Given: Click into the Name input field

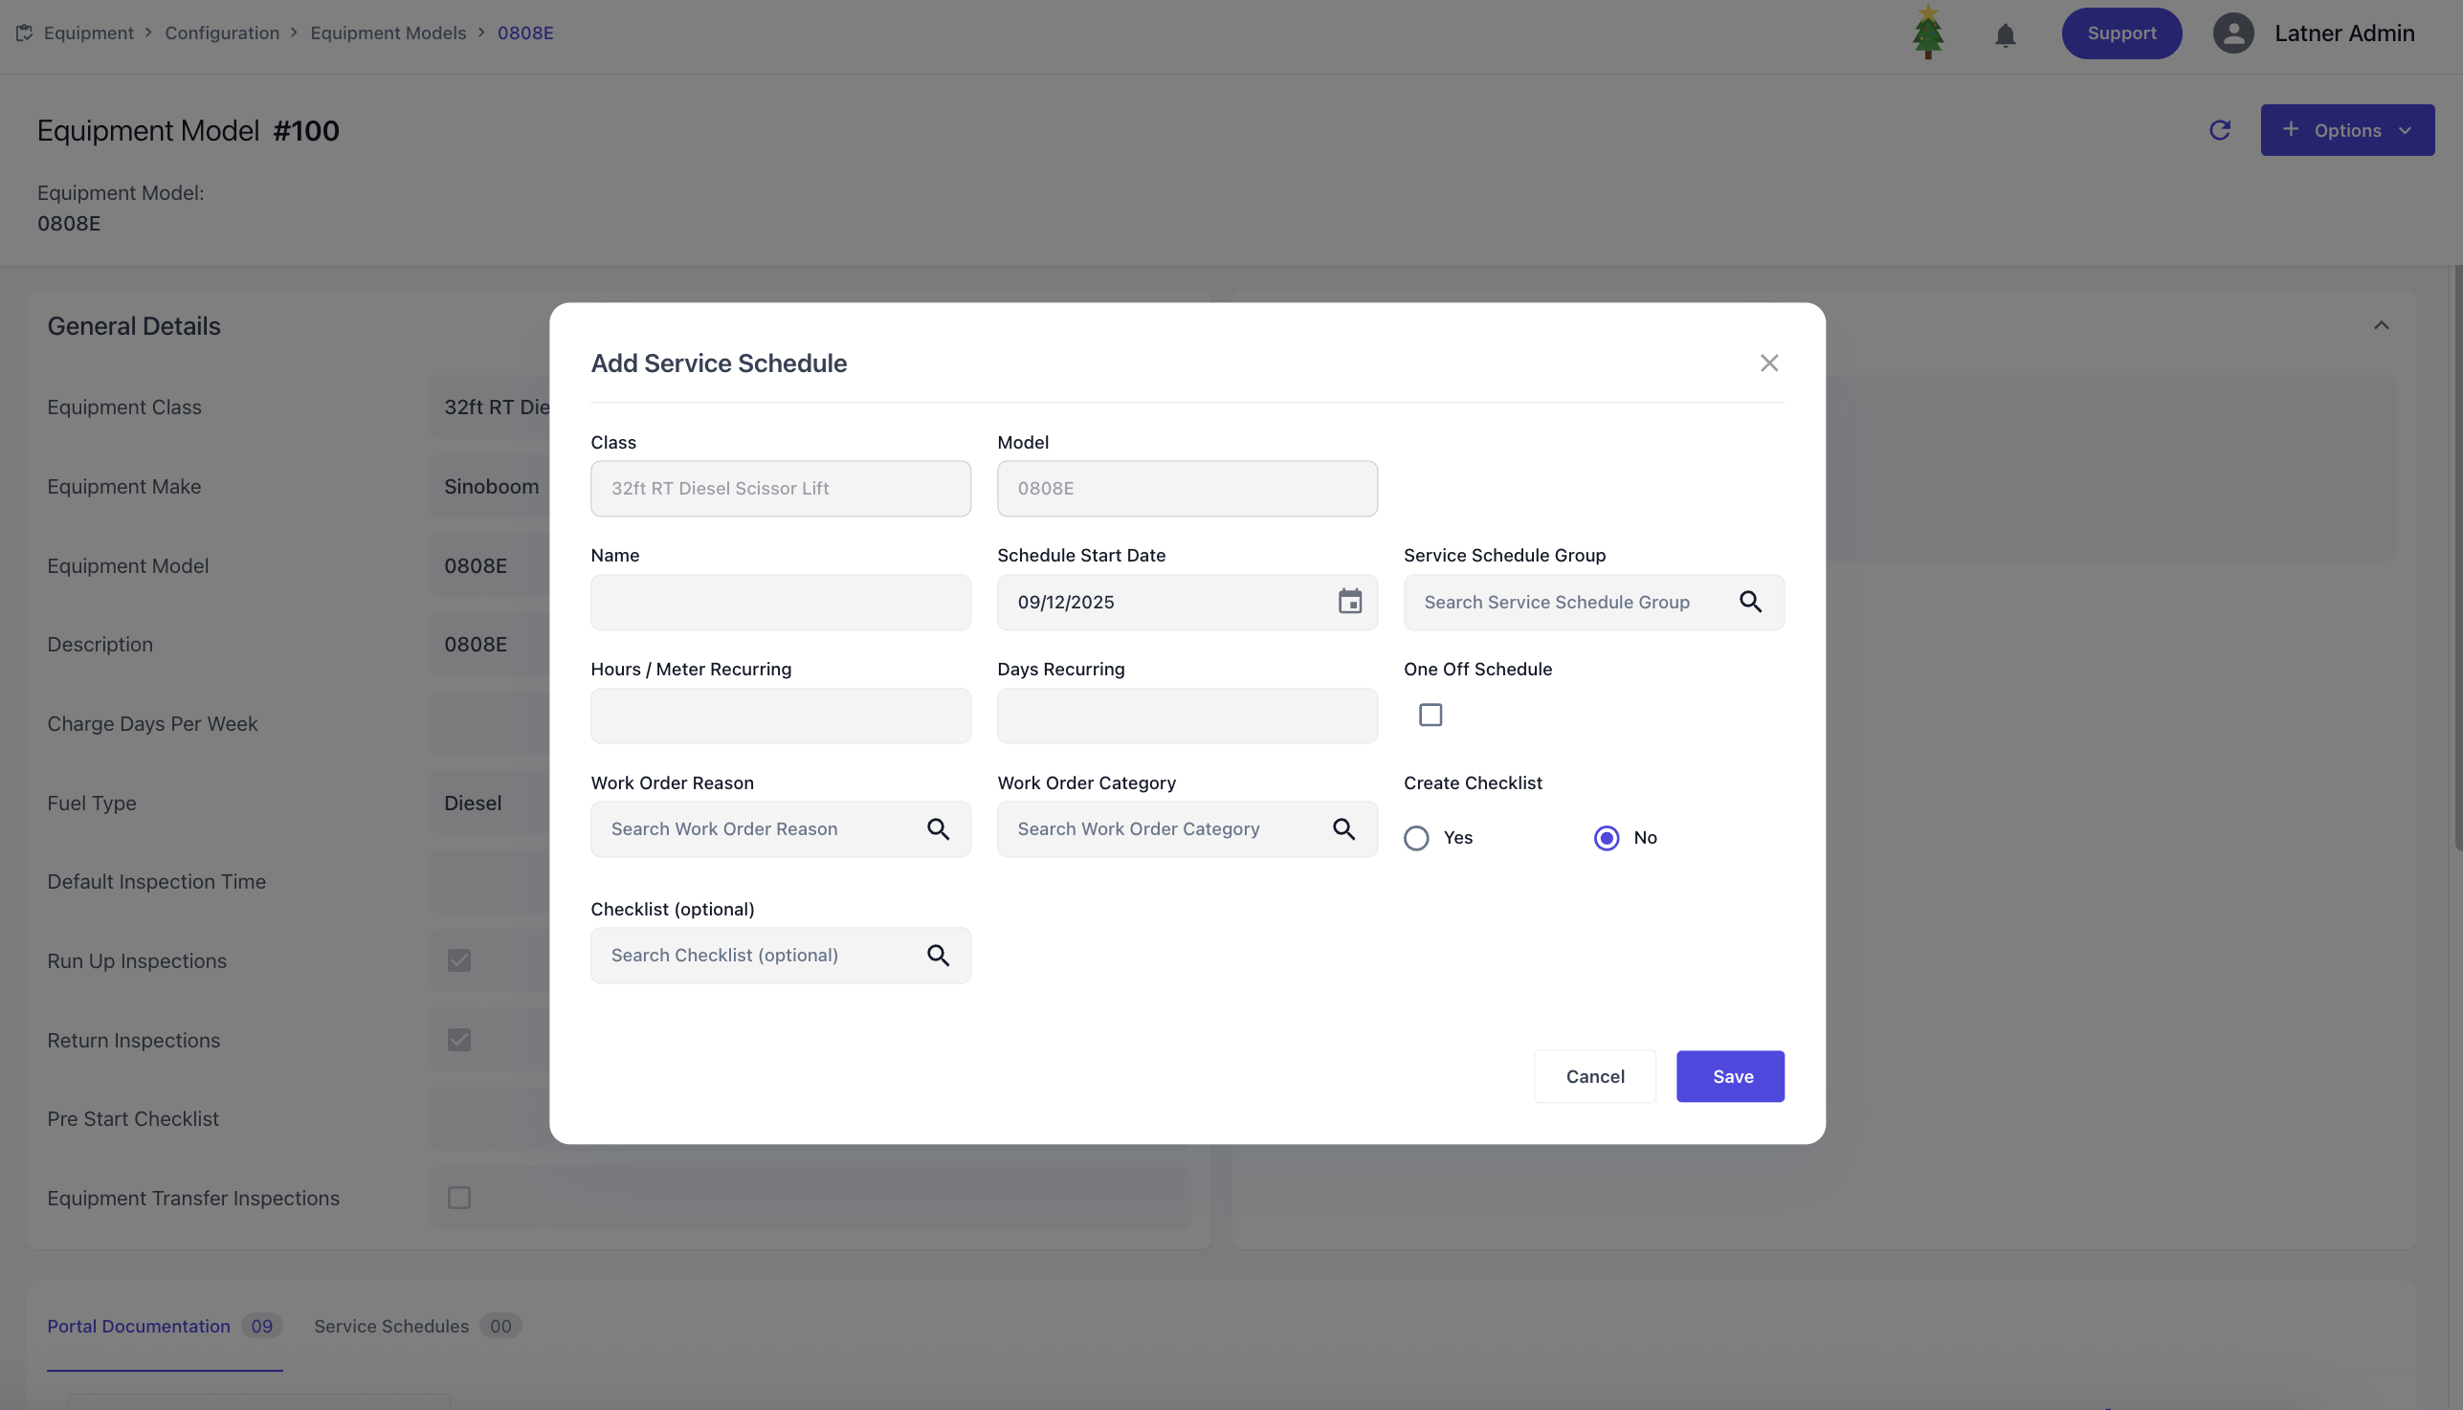Looking at the screenshot, I should (780, 602).
